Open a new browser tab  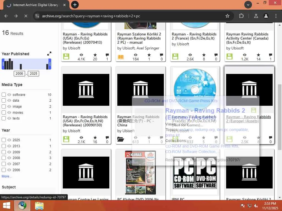[x=75, y=5]
